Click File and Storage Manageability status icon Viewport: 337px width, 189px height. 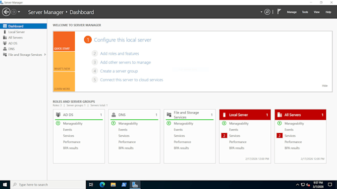point(168,123)
